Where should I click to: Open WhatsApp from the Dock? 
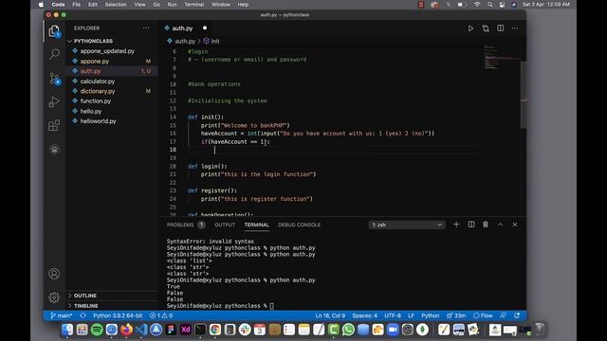(348, 330)
